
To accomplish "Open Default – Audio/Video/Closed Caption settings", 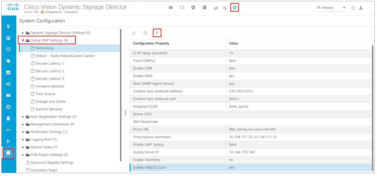I will 65,56.
